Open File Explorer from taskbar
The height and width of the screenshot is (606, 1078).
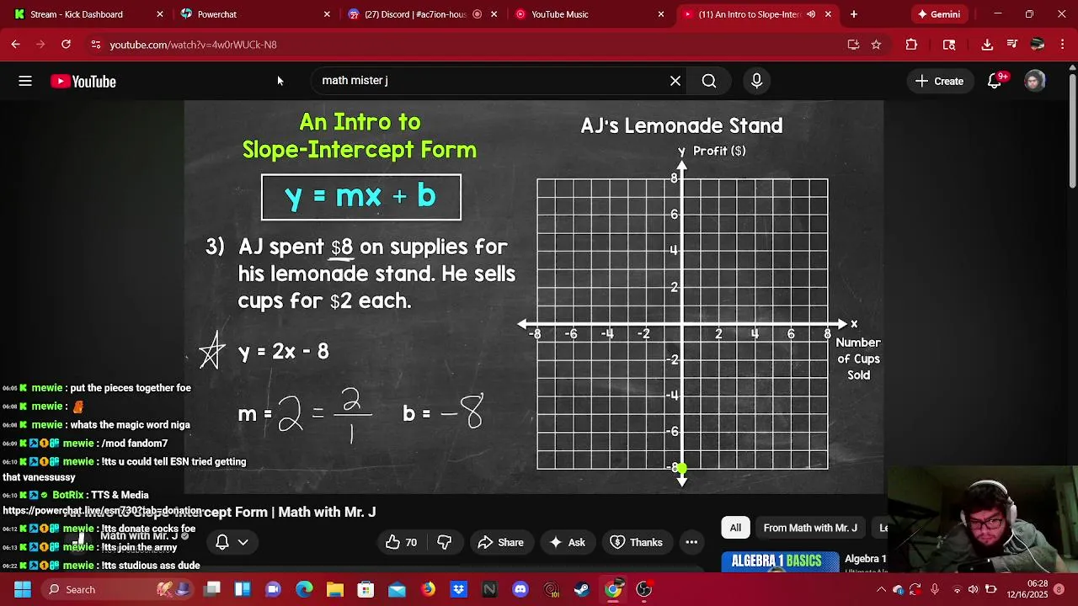[335, 589]
